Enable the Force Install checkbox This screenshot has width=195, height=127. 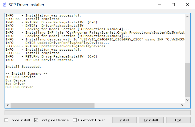click(7, 120)
